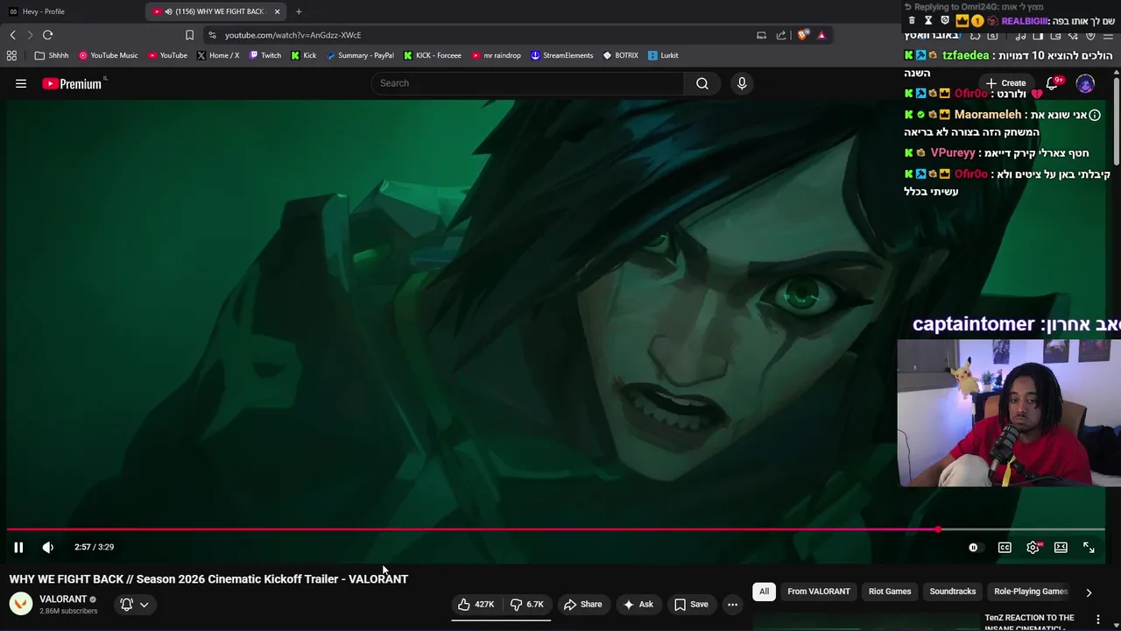Open the Brave Rewards triangle icon
Image resolution: width=1121 pixels, height=631 pixels.
tap(821, 35)
